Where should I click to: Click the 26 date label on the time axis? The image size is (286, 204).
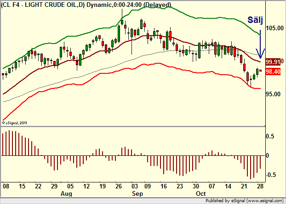(118, 187)
